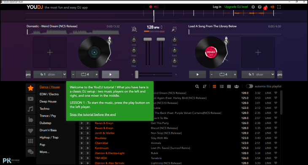This screenshot has height=165, width=308.
Task: Expand the More... genre list
Action: pyautogui.click(x=45, y=152)
